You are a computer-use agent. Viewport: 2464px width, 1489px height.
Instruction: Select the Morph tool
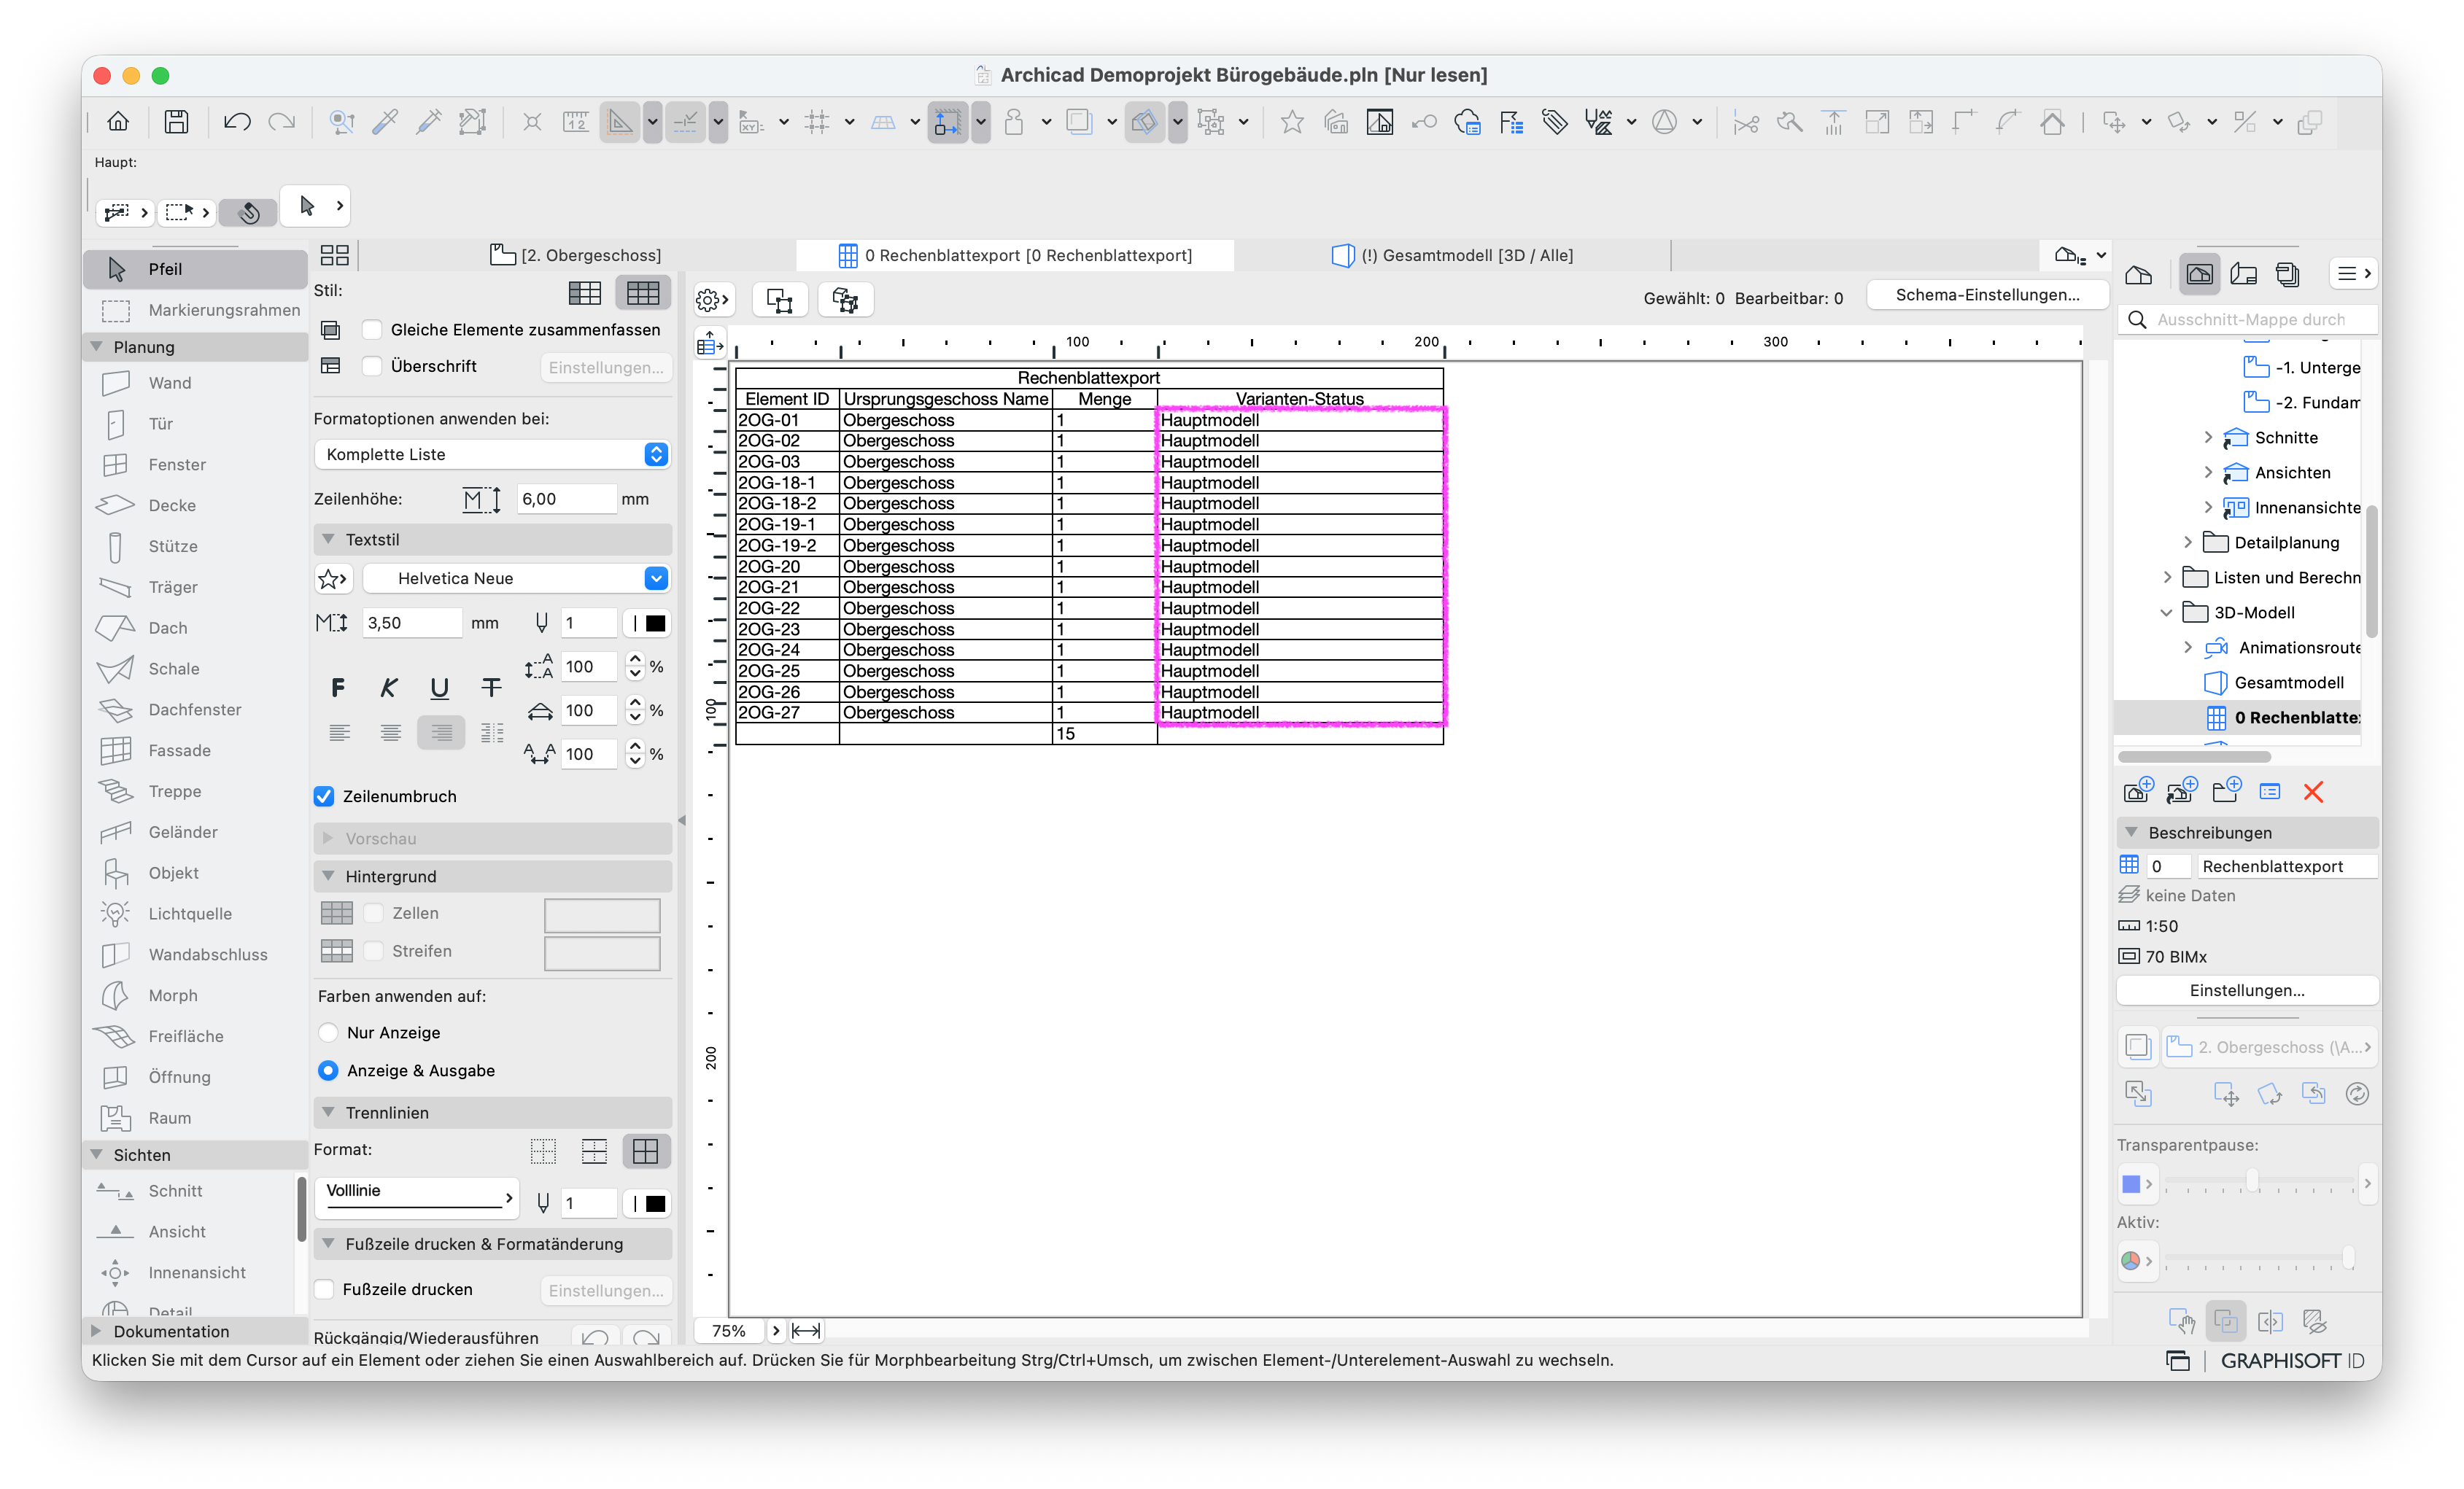click(x=173, y=995)
